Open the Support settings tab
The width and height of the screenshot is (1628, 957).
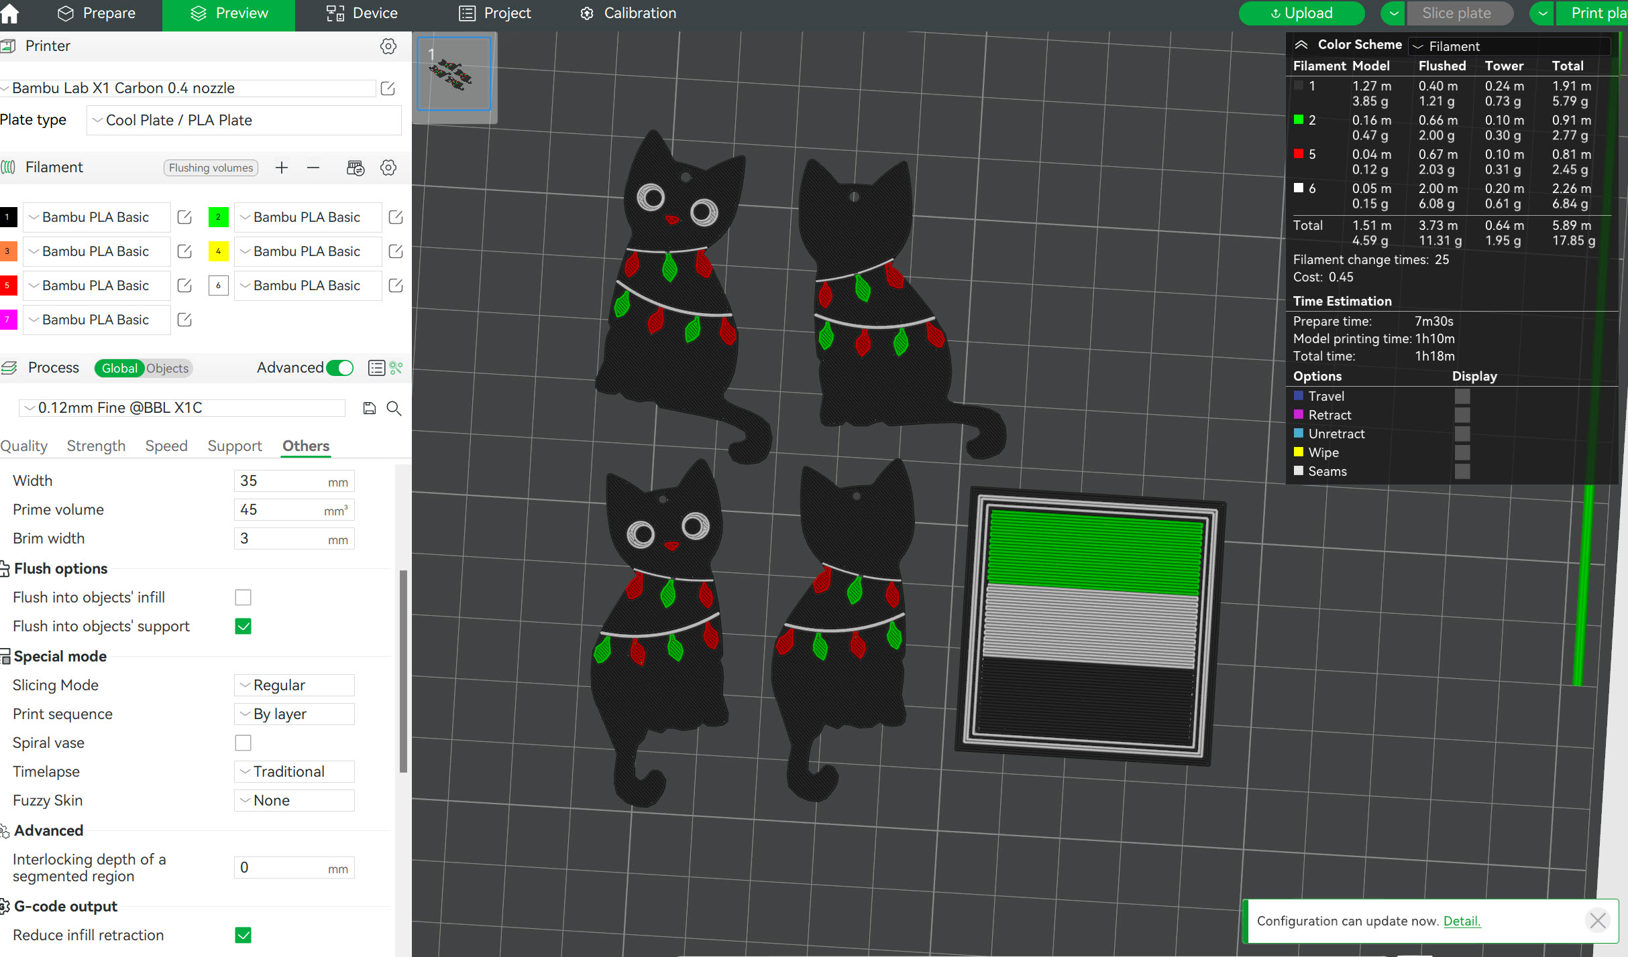tap(235, 446)
